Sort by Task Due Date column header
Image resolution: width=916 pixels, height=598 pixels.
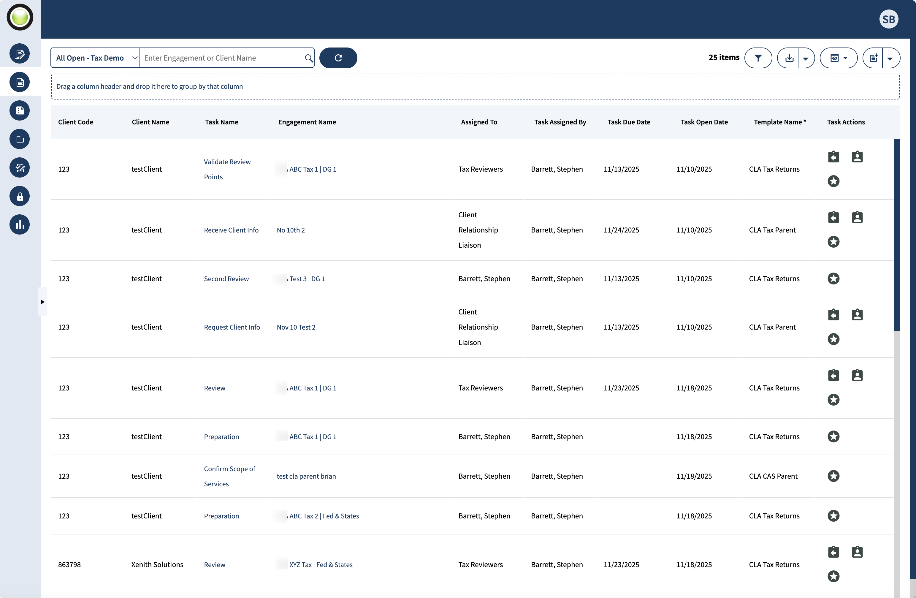click(628, 122)
